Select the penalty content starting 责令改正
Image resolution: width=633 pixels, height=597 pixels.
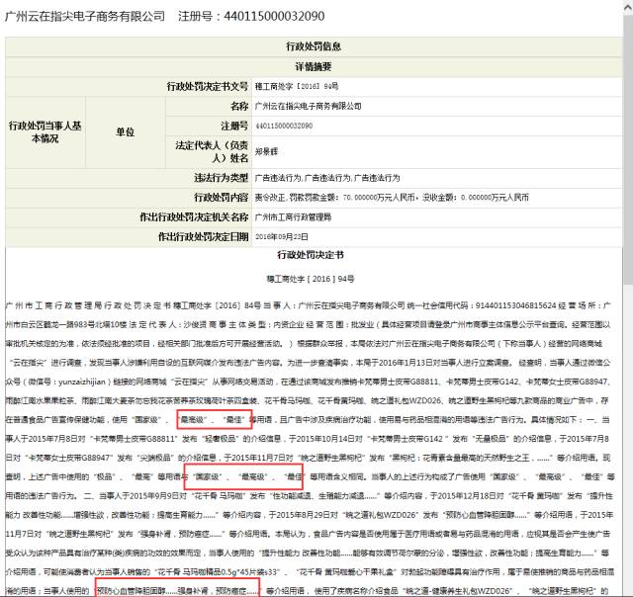tap(392, 198)
